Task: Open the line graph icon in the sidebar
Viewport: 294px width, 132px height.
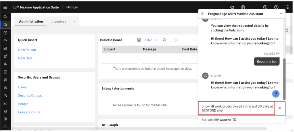Action: tap(5, 103)
